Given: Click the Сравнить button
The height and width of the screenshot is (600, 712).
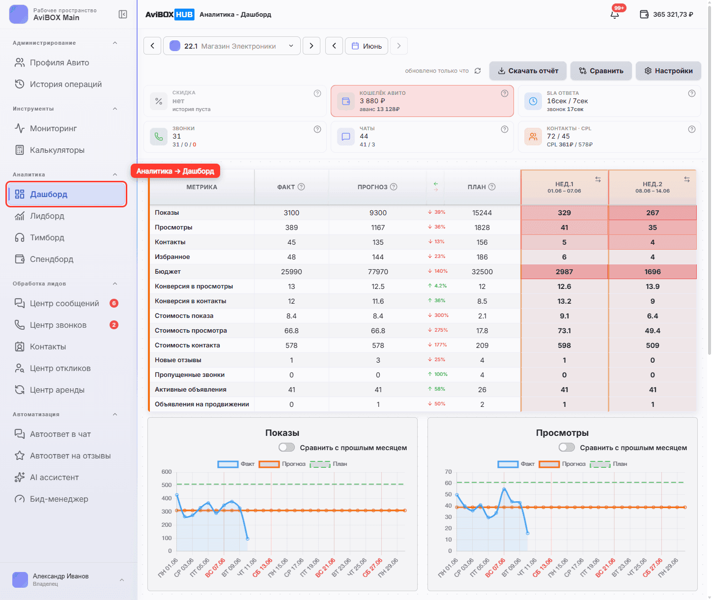Looking at the screenshot, I should (x=601, y=71).
